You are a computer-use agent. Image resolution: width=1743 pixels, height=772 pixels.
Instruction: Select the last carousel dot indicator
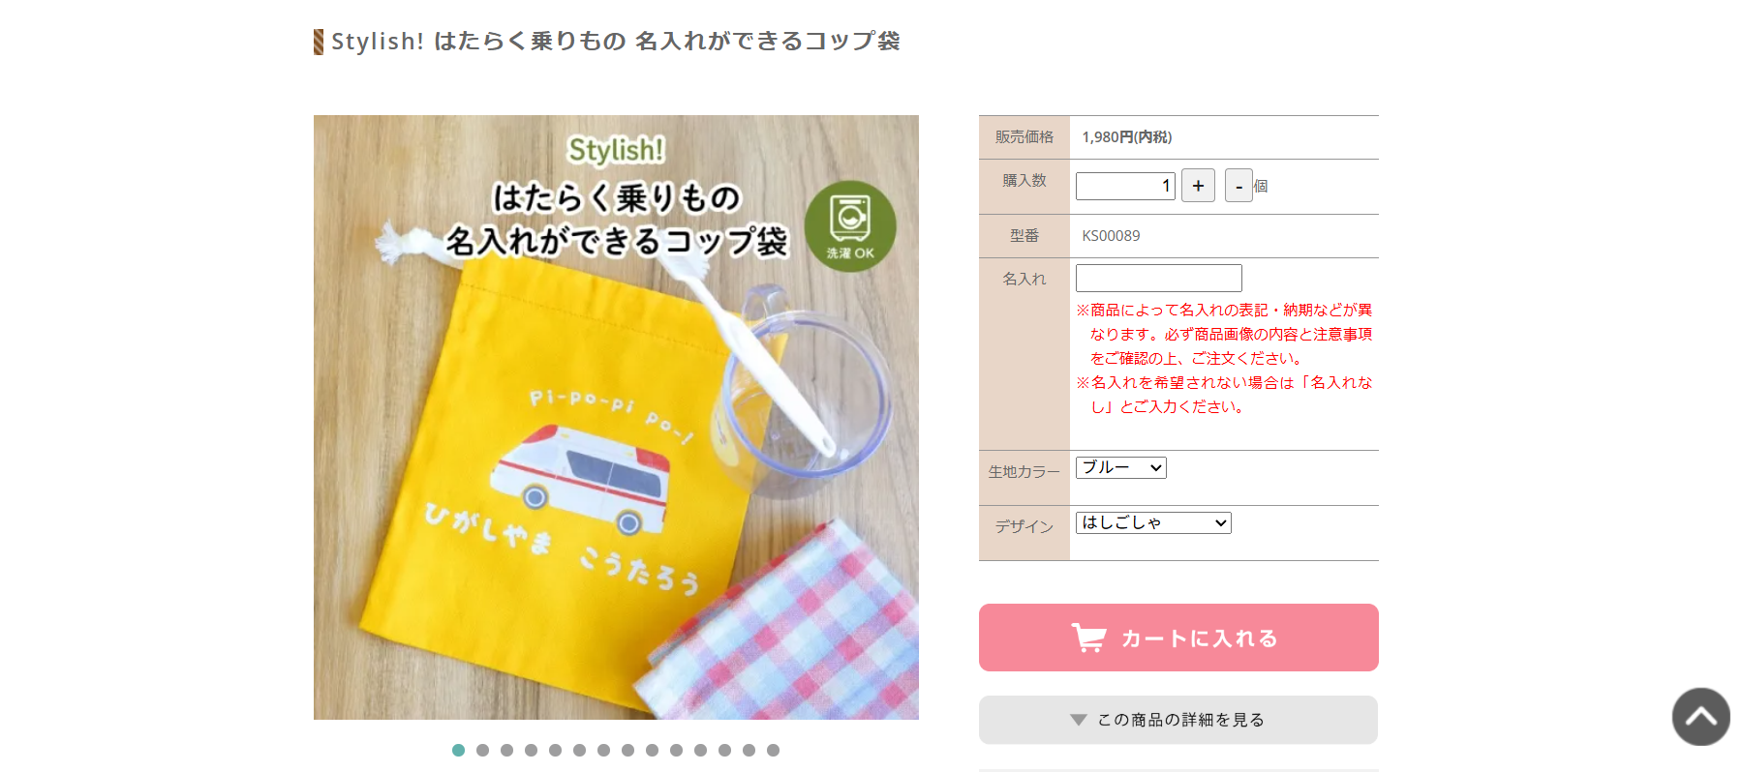773,750
